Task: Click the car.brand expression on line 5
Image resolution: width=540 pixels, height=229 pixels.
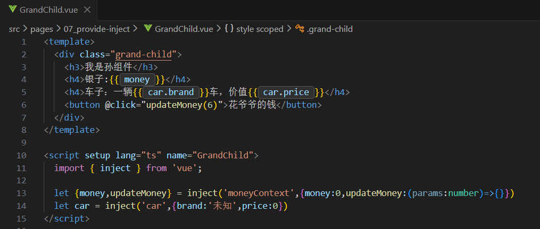Action: tap(171, 92)
